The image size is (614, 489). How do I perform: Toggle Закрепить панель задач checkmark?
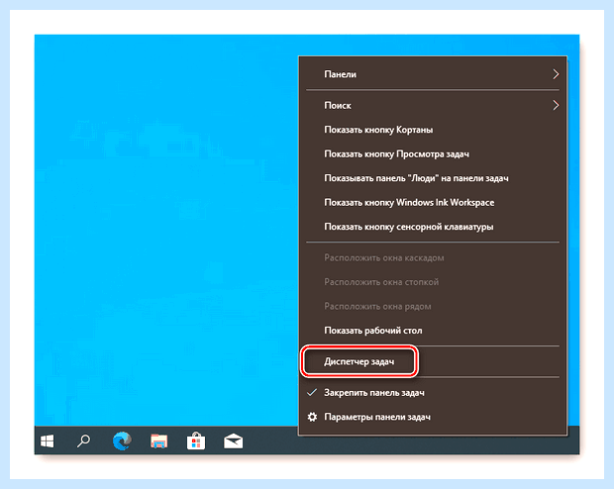pyautogui.click(x=312, y=392)
